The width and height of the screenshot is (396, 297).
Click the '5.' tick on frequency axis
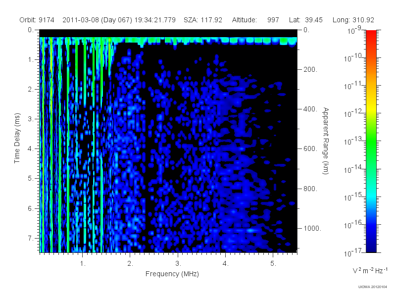(x=273, y=264)
